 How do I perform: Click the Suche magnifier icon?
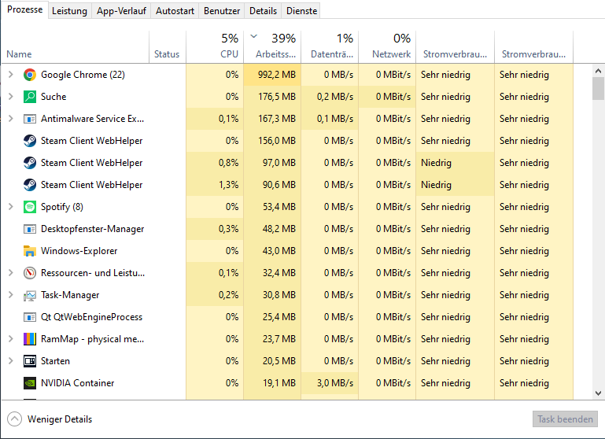pos(30,97)
